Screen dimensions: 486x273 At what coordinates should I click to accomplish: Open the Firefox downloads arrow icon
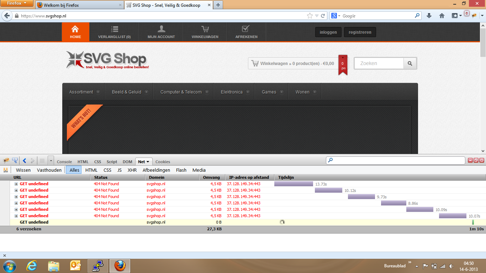[x=429, y=16]
